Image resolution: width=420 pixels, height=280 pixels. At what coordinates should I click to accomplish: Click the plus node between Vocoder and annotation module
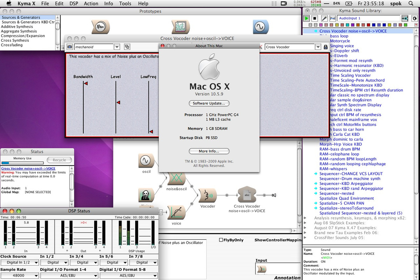227,195
